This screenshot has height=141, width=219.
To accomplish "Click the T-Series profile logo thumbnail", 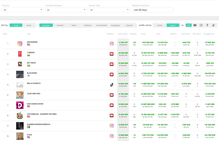I will [20, 54].
